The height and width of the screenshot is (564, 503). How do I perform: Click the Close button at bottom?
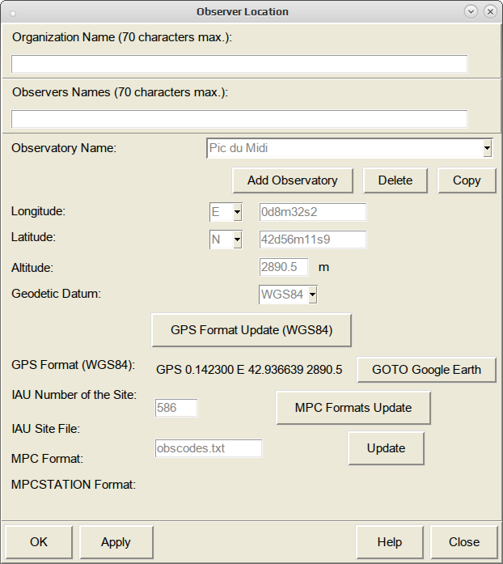coord(464,542)
